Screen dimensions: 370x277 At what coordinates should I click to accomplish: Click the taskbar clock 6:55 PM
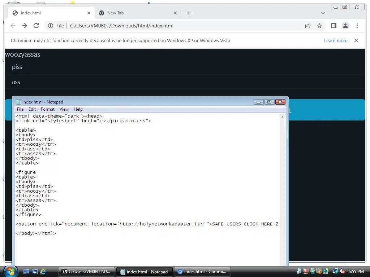pyautogui.click(x=356, y=272)
